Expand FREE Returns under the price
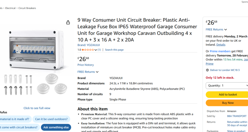 pyautogui.click(x=88, y=72)
